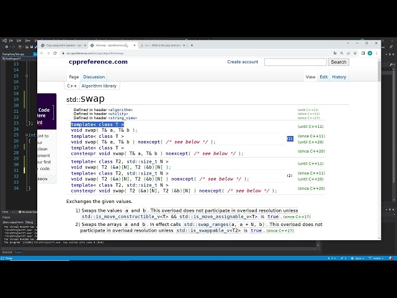This screenshot has height=298, width=397.
Task: Open Visual Studio File menu
Action: [x=11, y=40]
